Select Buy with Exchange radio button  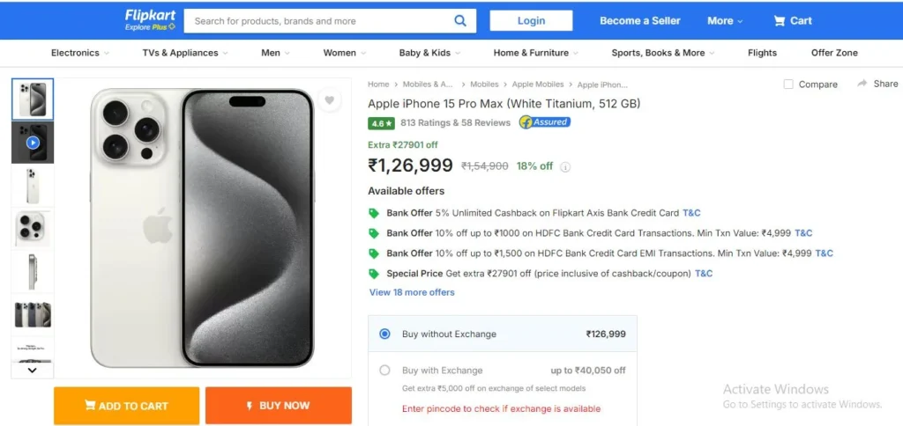pyautogui.click(x=384, y=371)
